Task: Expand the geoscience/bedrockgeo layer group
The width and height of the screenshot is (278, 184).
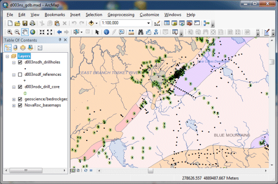Action: 13,99
